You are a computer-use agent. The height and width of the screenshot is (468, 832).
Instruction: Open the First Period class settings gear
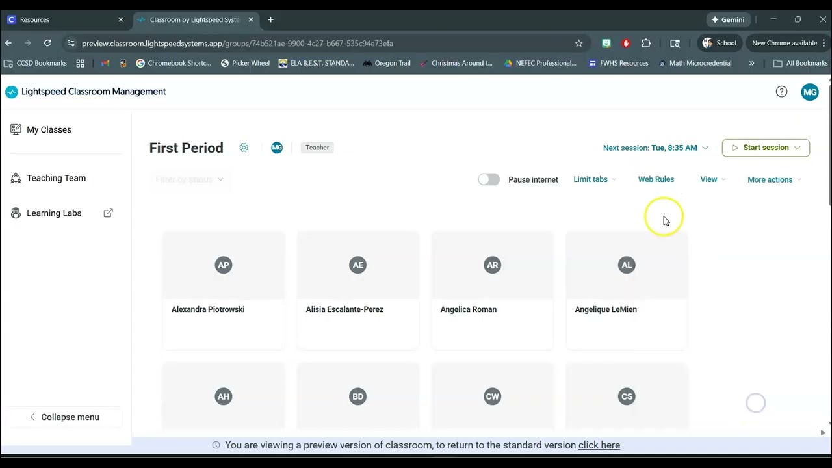(244, 148)
